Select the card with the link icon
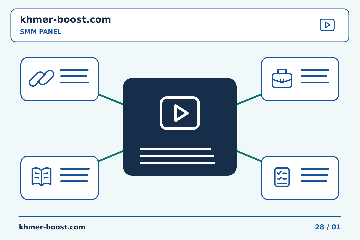 60,79
